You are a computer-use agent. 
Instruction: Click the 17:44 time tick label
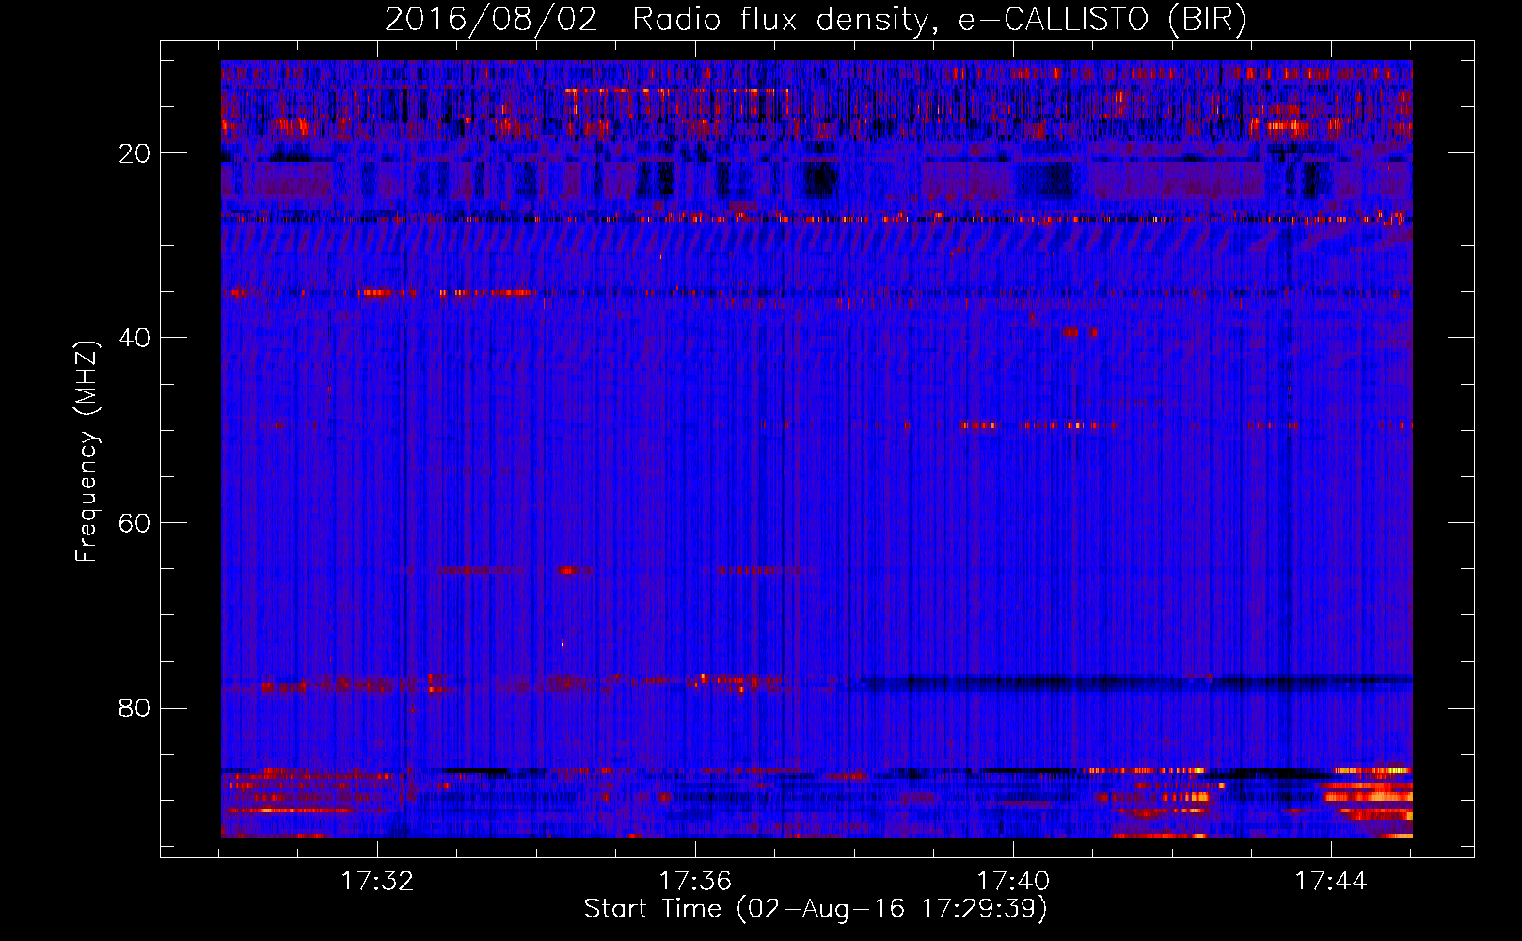click(1331, 882)
